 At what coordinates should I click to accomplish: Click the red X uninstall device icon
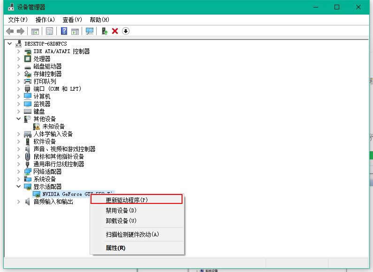tap(115, 31)
